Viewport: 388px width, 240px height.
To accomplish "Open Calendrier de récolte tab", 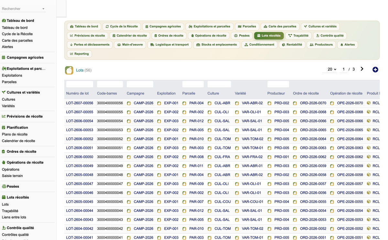I will point(129,36).
